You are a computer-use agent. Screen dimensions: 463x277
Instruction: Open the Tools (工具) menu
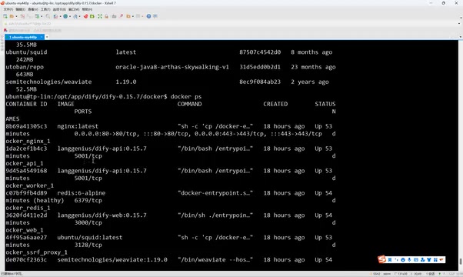pyautogui.click(x=46, y=9)
